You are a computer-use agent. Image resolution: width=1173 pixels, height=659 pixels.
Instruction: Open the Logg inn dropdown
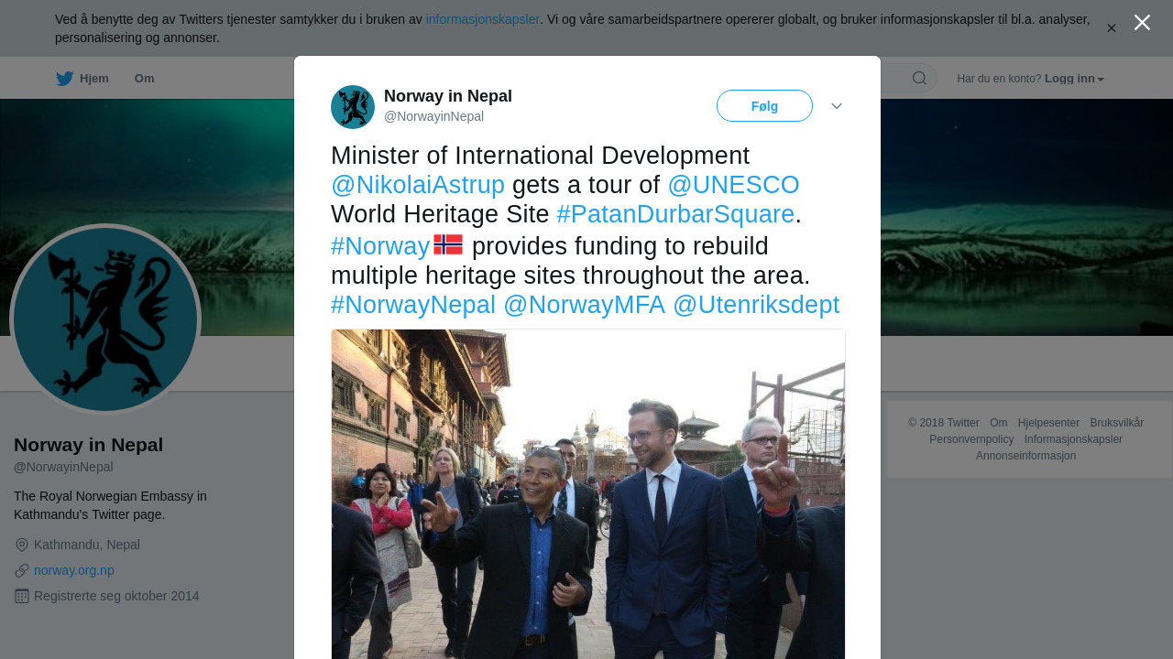[x=1074, y=79]
